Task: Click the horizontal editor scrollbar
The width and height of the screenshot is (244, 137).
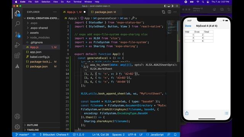Action: point(111,131)
